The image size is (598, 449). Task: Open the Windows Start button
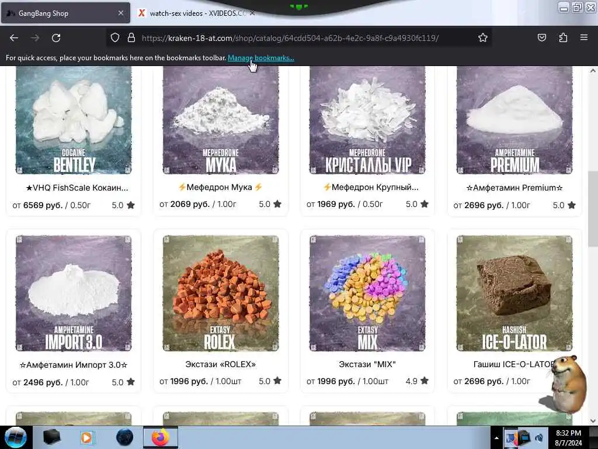pyautogui.click(x=15, y=437)
